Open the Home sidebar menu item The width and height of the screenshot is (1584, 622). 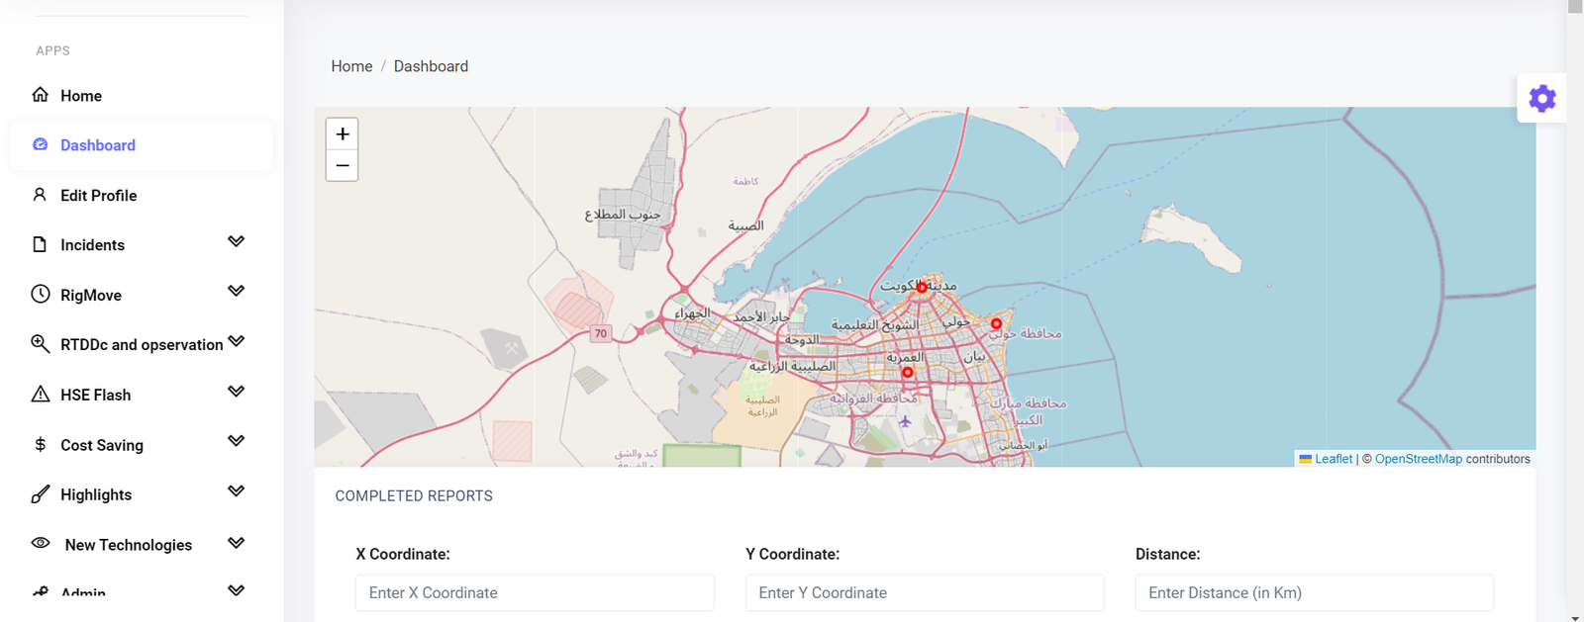142,96
